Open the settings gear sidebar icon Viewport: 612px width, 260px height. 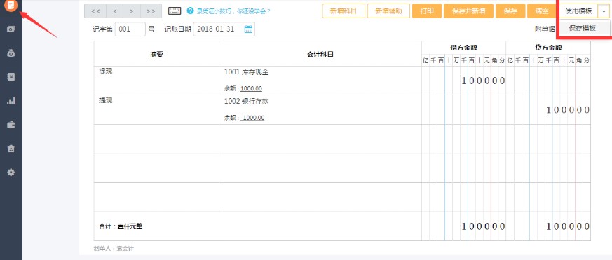tap(11, 172)
